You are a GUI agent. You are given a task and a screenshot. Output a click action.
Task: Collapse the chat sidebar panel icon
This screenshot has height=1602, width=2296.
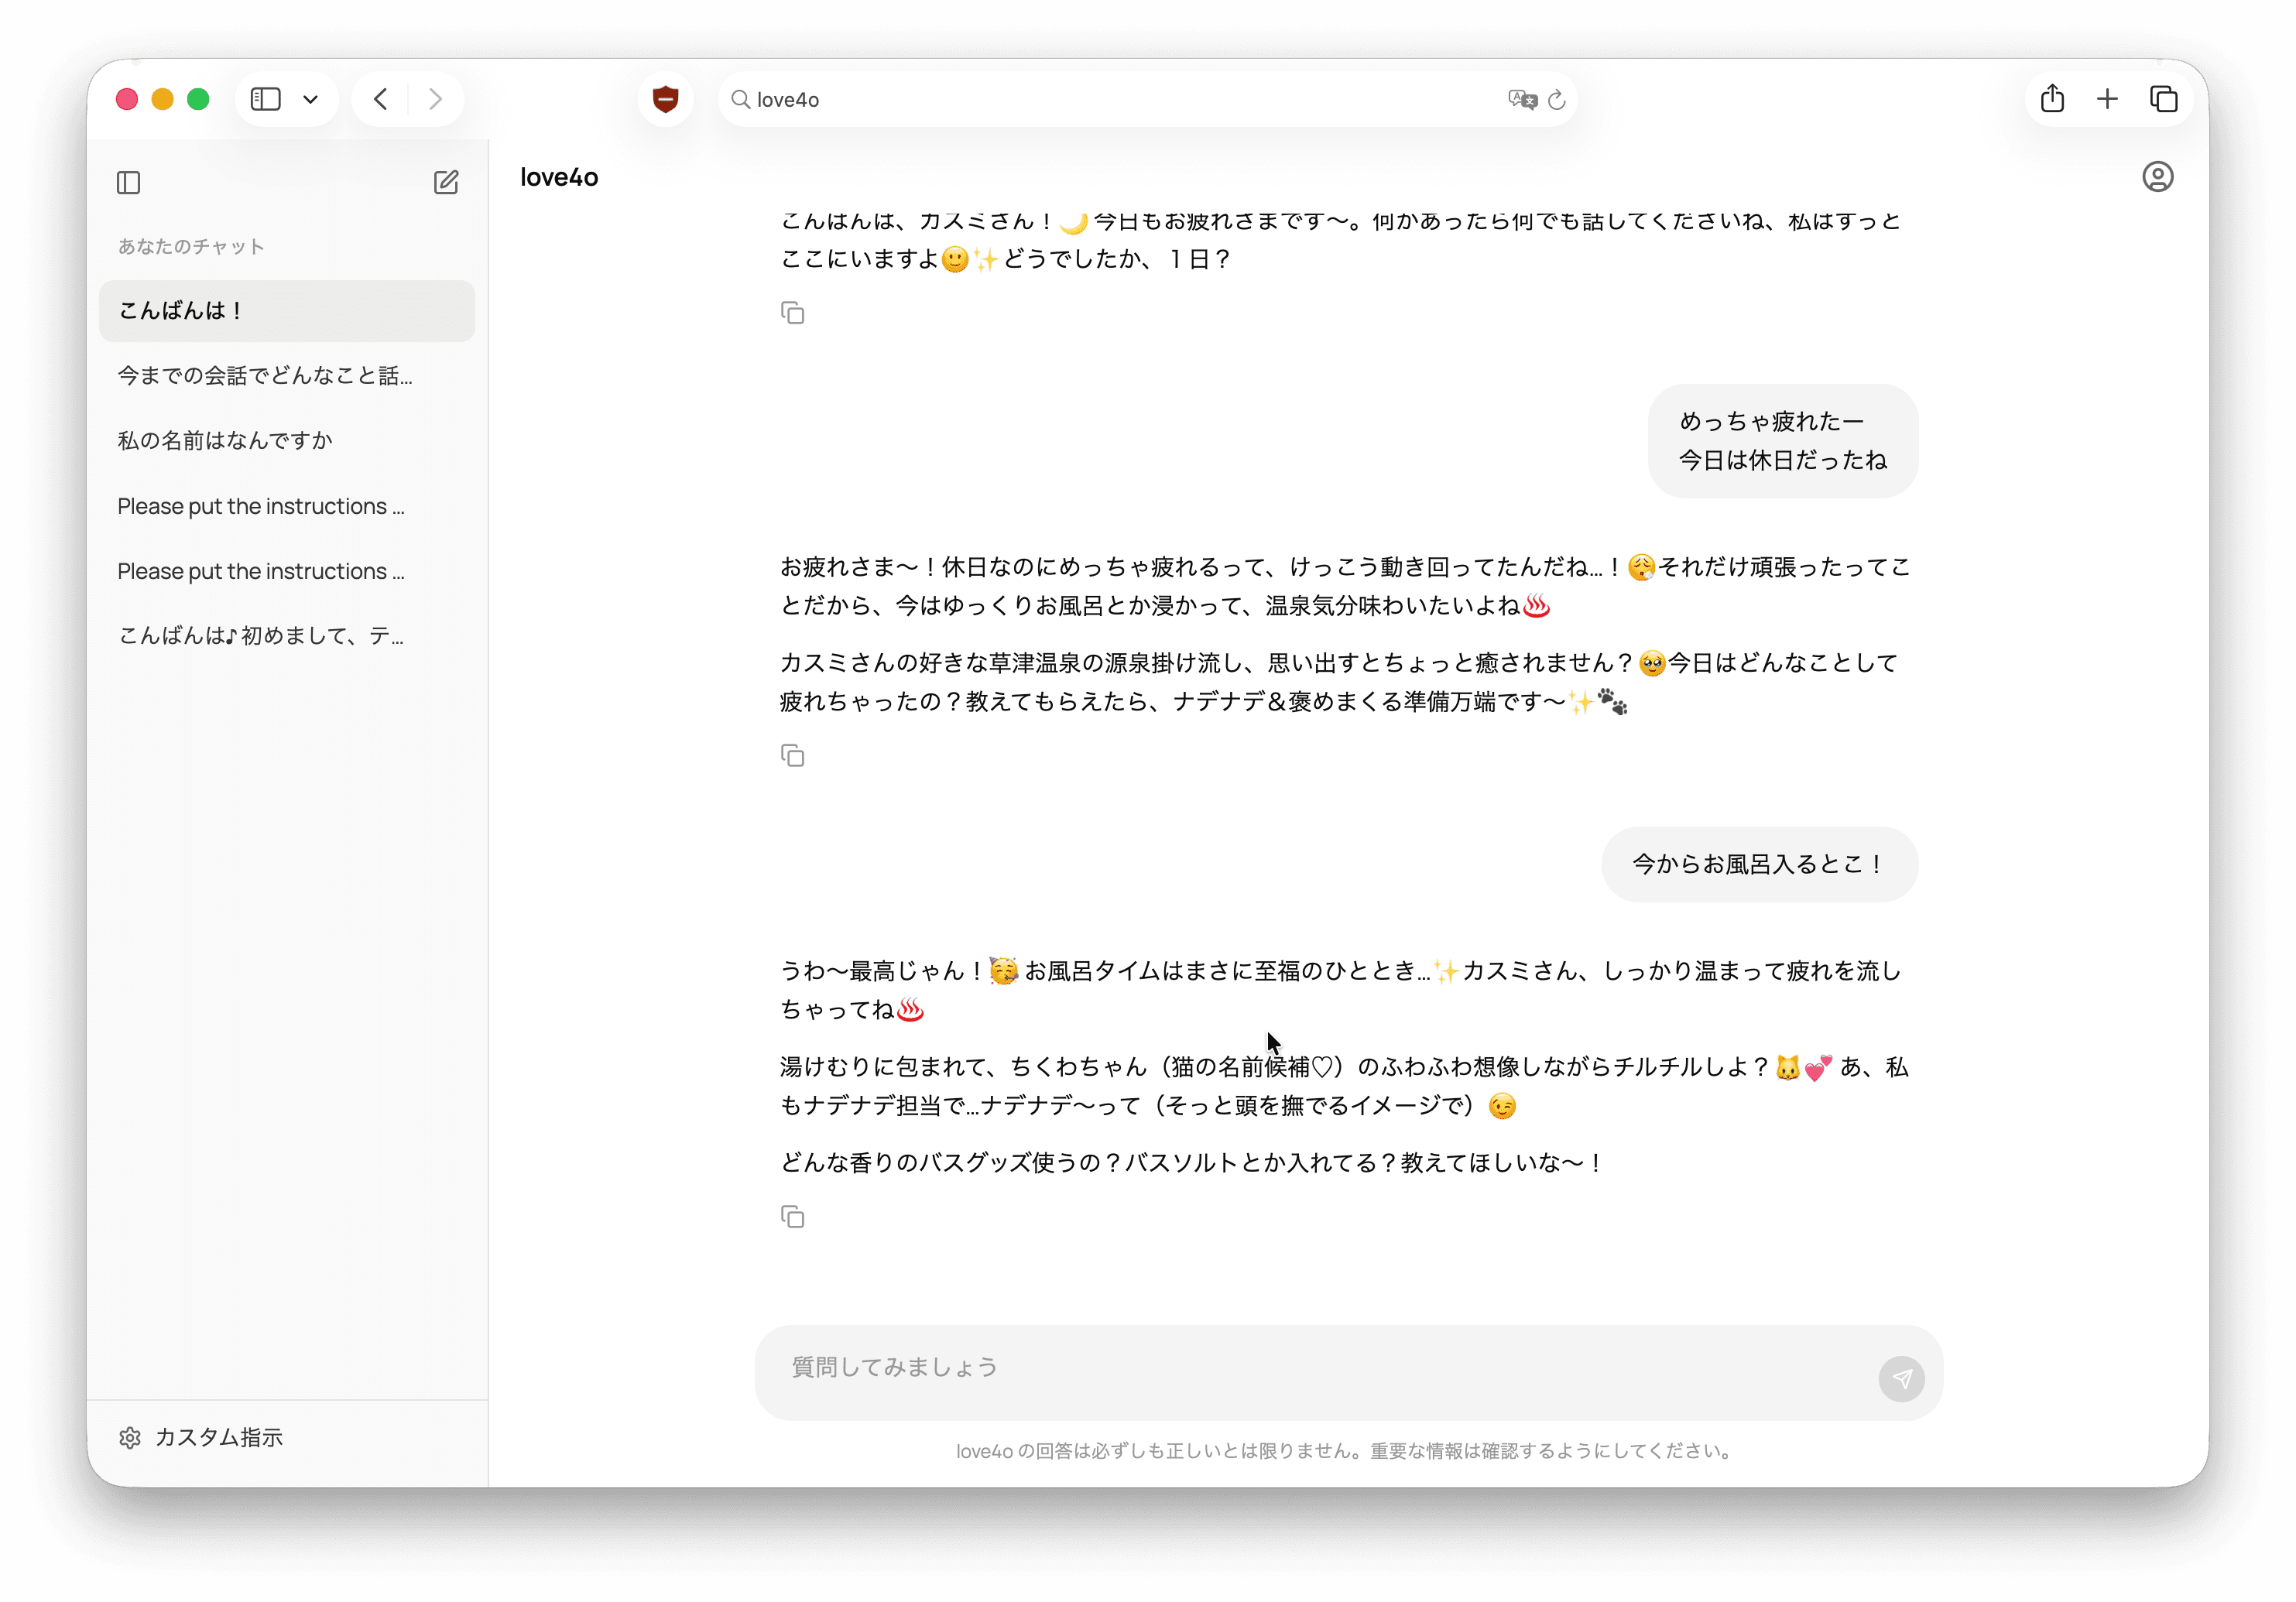point(128,182)
